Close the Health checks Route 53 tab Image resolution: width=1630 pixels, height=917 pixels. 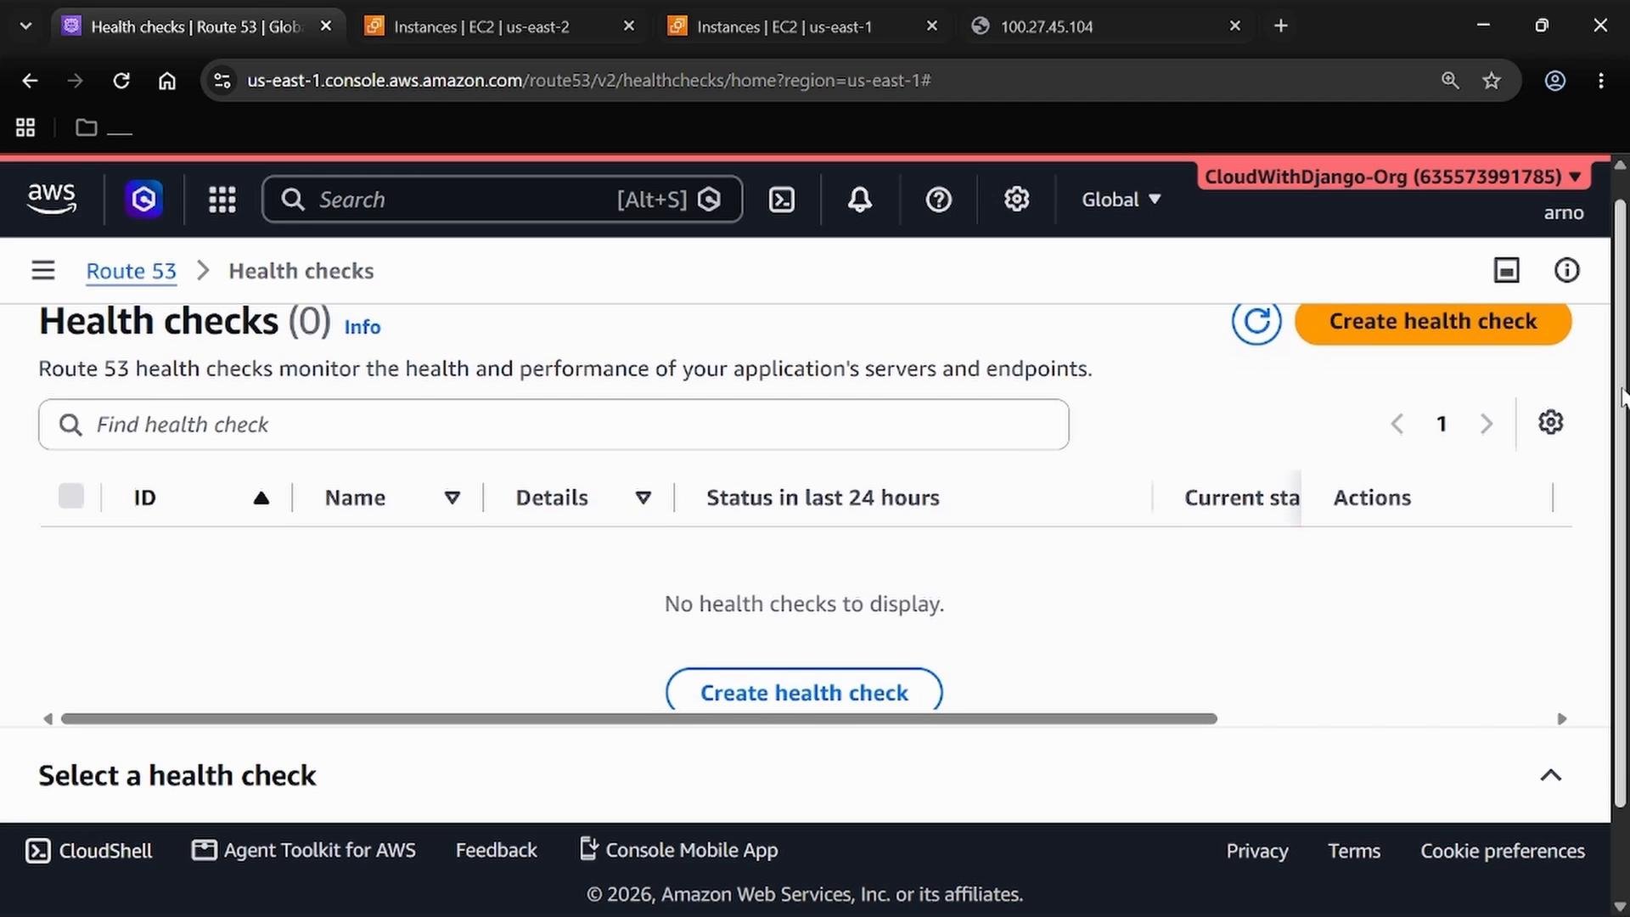(326, 26)
